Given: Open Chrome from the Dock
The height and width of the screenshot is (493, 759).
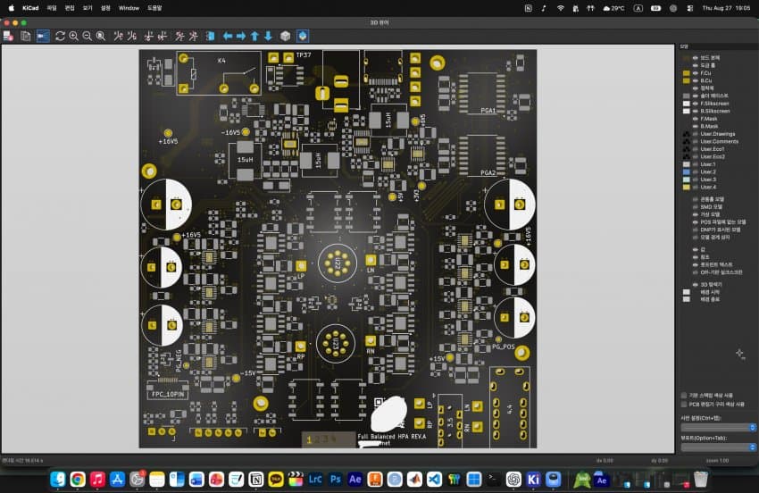Looking at the screenshot, I should 78,479.
